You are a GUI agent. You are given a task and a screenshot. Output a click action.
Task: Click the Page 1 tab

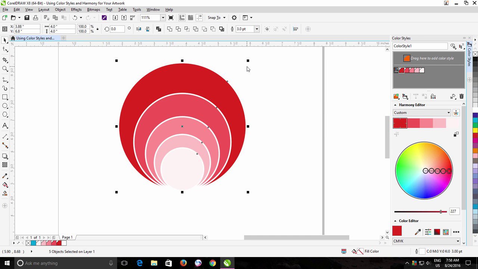coord(67,238)
